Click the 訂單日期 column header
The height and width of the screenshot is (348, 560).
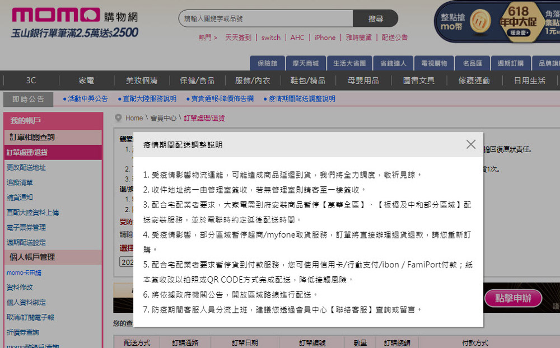click(x=245, y=342)
